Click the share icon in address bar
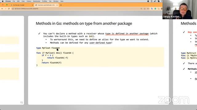Viewport: 197px width, 110px height. tap(145, 9)
